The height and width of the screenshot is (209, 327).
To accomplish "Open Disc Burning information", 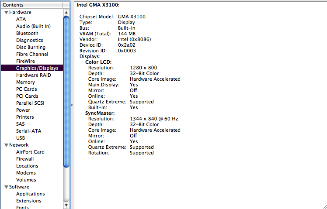I will pyautogui.click(x=31, y=47).
